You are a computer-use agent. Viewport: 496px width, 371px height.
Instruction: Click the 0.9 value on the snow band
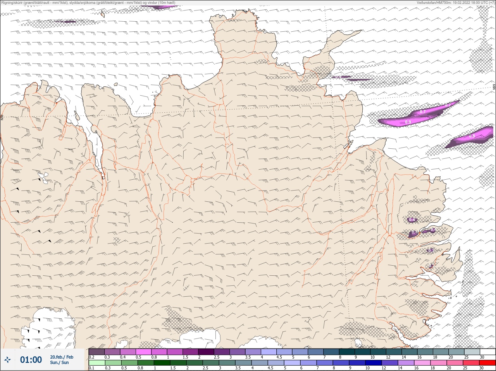[408, 122]
